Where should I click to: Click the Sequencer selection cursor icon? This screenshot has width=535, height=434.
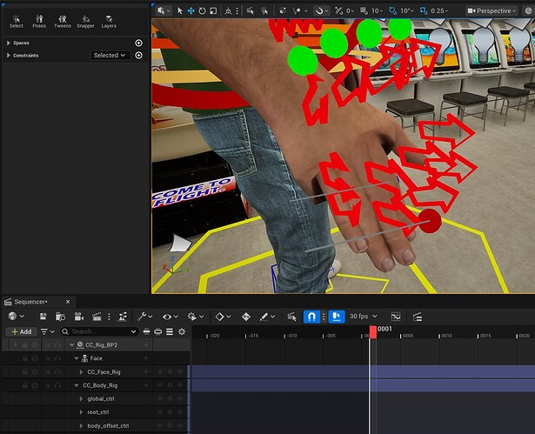[x=291, y=317]
